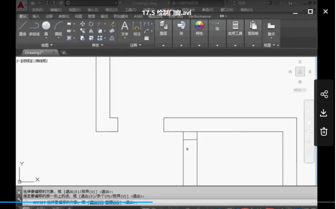Click the Table annotation icon
336x209 pixels.
(x=147, y=38)
